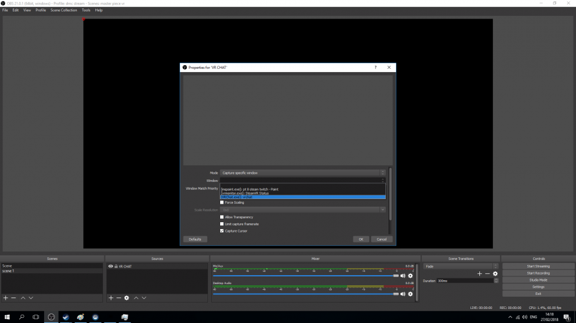576x323 pixels.
Task: Open the Tools menu
Action: click(86, 10)
